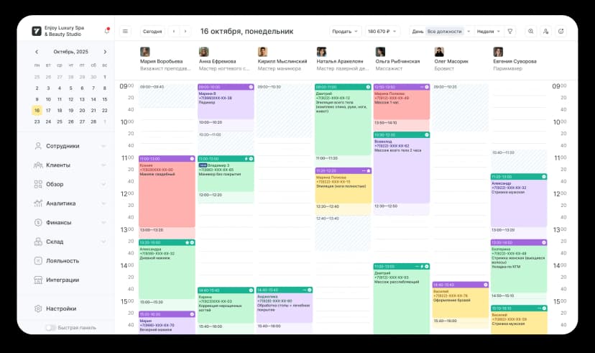Screen dimensions: 595x353
Task: Click the Октябрь, 2025 month label
Action: [70, 52]
